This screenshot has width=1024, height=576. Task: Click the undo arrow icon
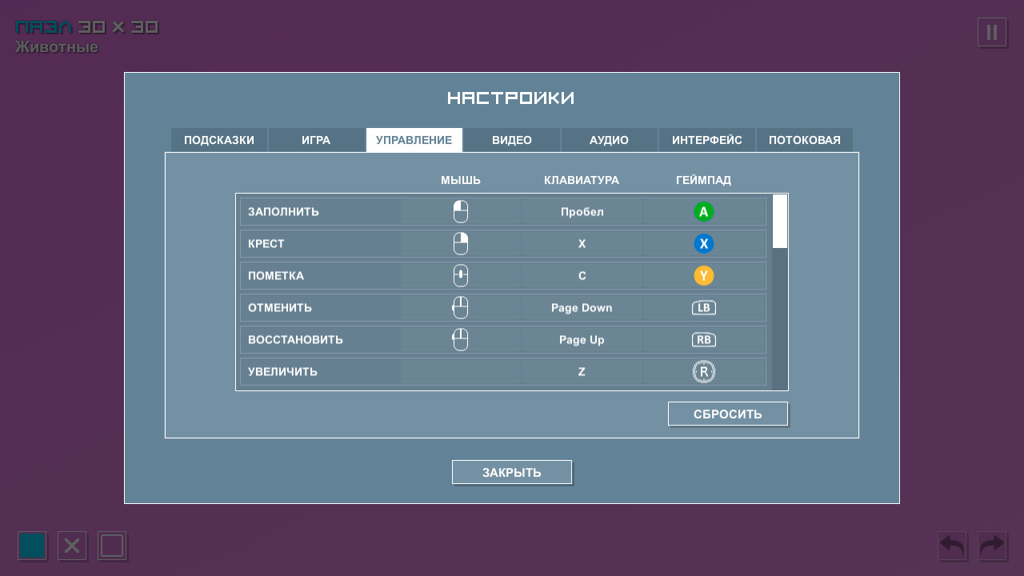click(x=952, y=546)
